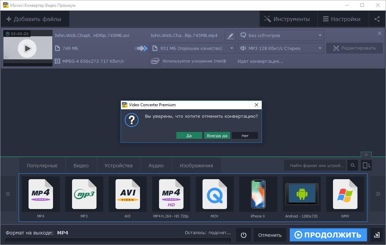The image size is (386, 245).
Task: Remove the John Wick file from the list
Action: [379, 33]
